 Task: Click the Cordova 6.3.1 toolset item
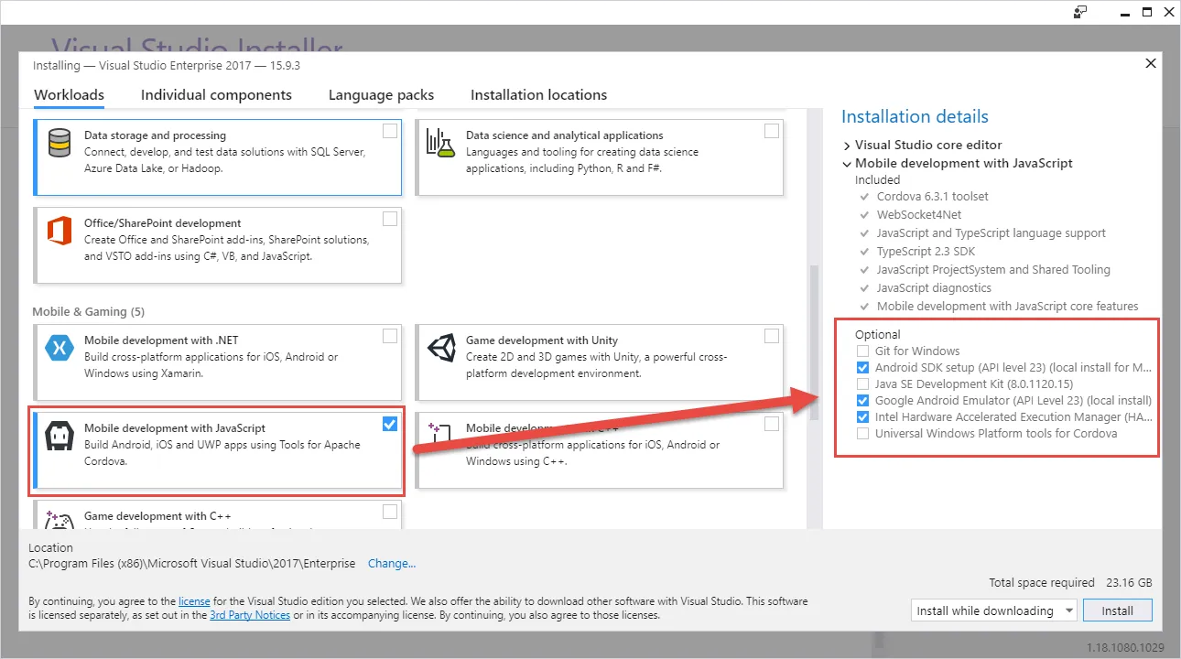(933, 197)
